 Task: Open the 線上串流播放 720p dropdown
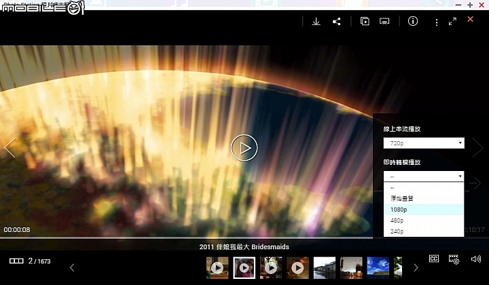(x=424, y=143)
